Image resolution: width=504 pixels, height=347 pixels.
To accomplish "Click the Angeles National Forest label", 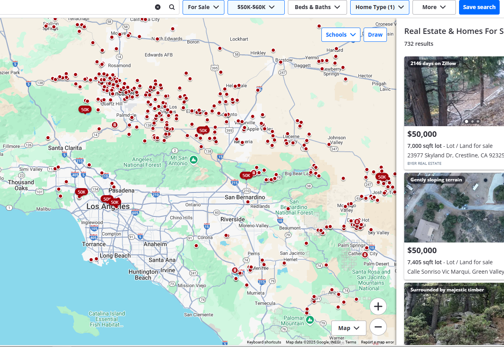I will click(x=142, y=162).
